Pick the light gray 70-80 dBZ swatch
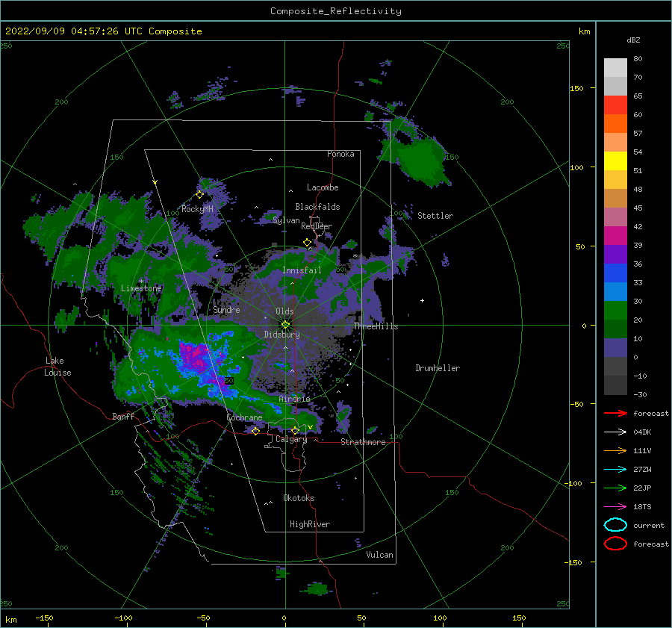Viewport: 672px width, 628px height. coord(615,68)
